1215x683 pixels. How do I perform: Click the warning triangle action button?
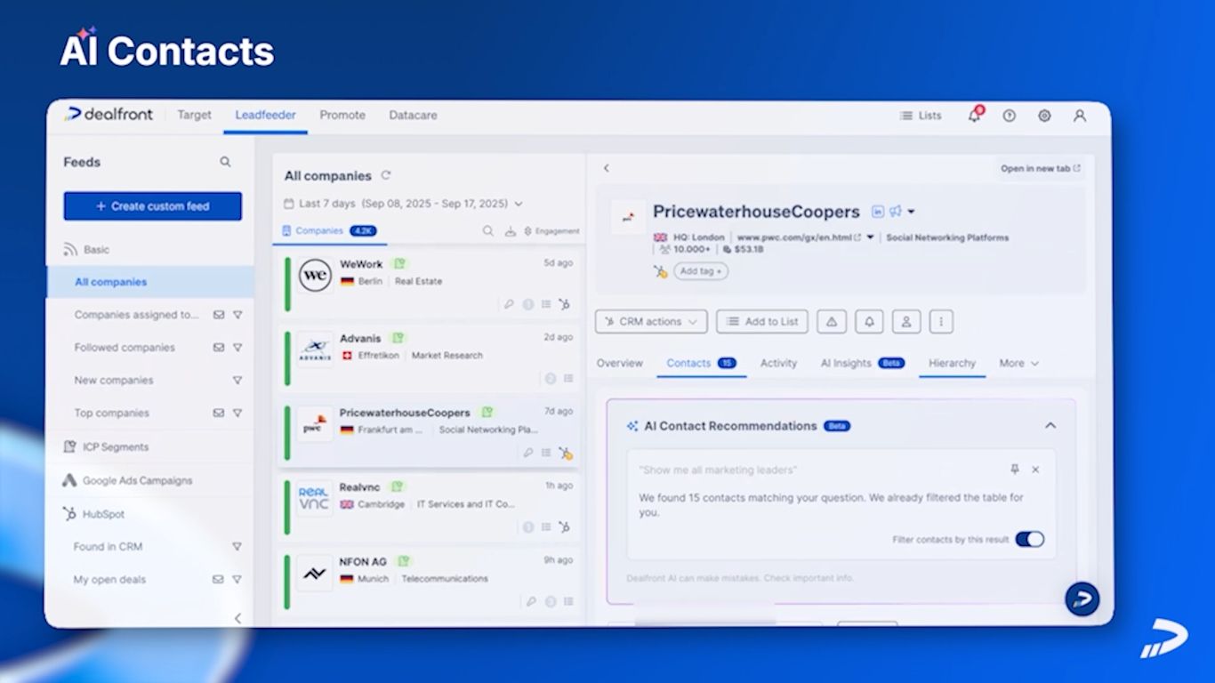point(832,322)
